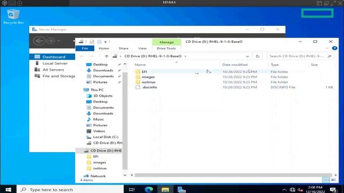Open 3D Objects under This PC
Image resolution: width=344 pixels, height=193 pixels.
coord(103,96)
